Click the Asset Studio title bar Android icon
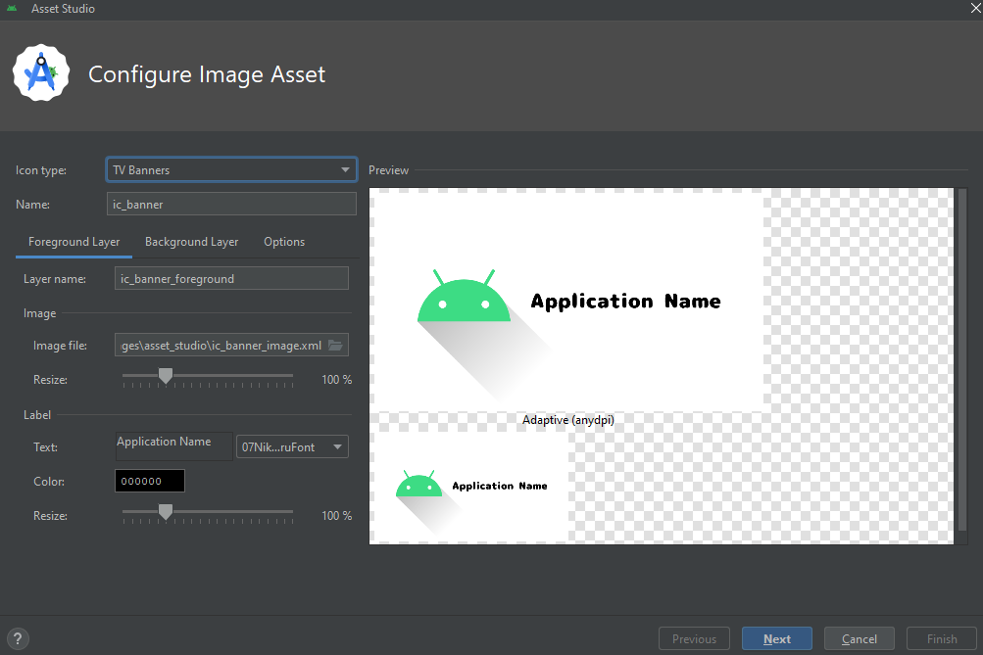This screenshot has height=655, width=983. (x=12, y=8)
